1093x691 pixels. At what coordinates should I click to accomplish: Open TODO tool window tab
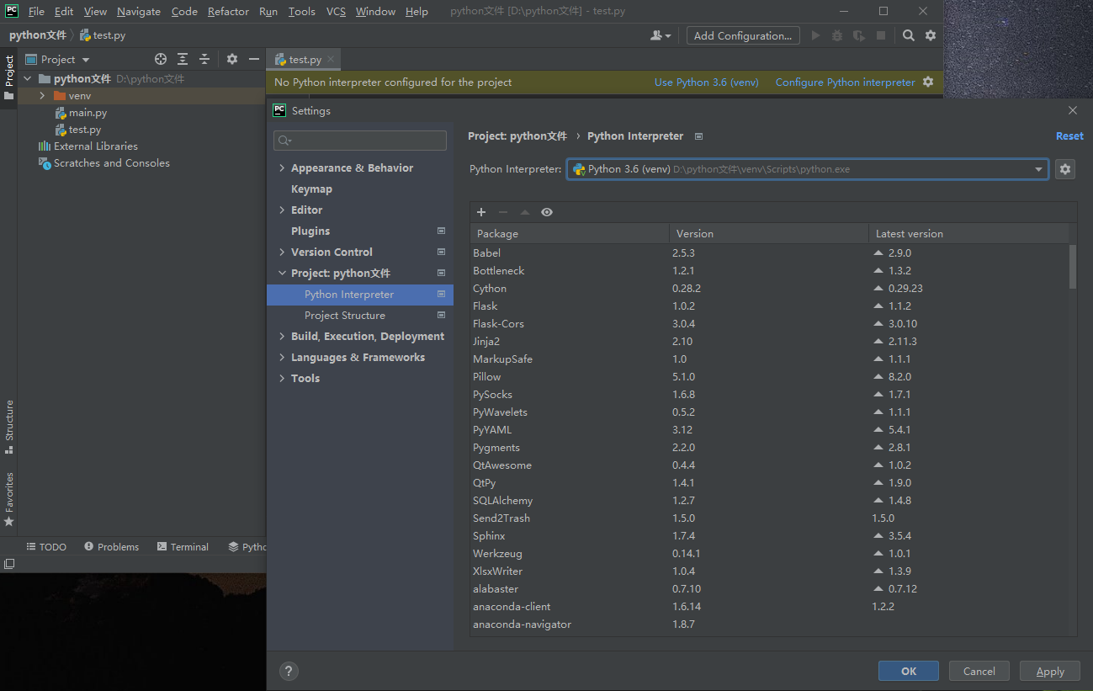[46, 546]
